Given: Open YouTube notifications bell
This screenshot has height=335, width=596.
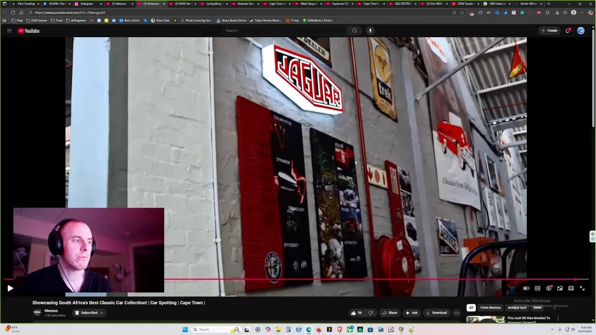Looking at the screenshot, I should [568, 31].
